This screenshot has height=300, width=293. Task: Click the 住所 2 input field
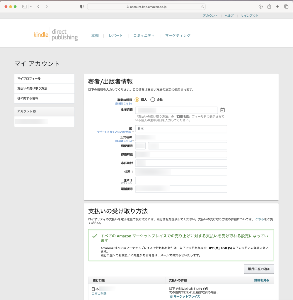[181, 180]
